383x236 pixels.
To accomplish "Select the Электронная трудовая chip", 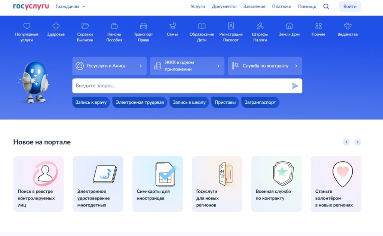I will (x=140, y=102).
